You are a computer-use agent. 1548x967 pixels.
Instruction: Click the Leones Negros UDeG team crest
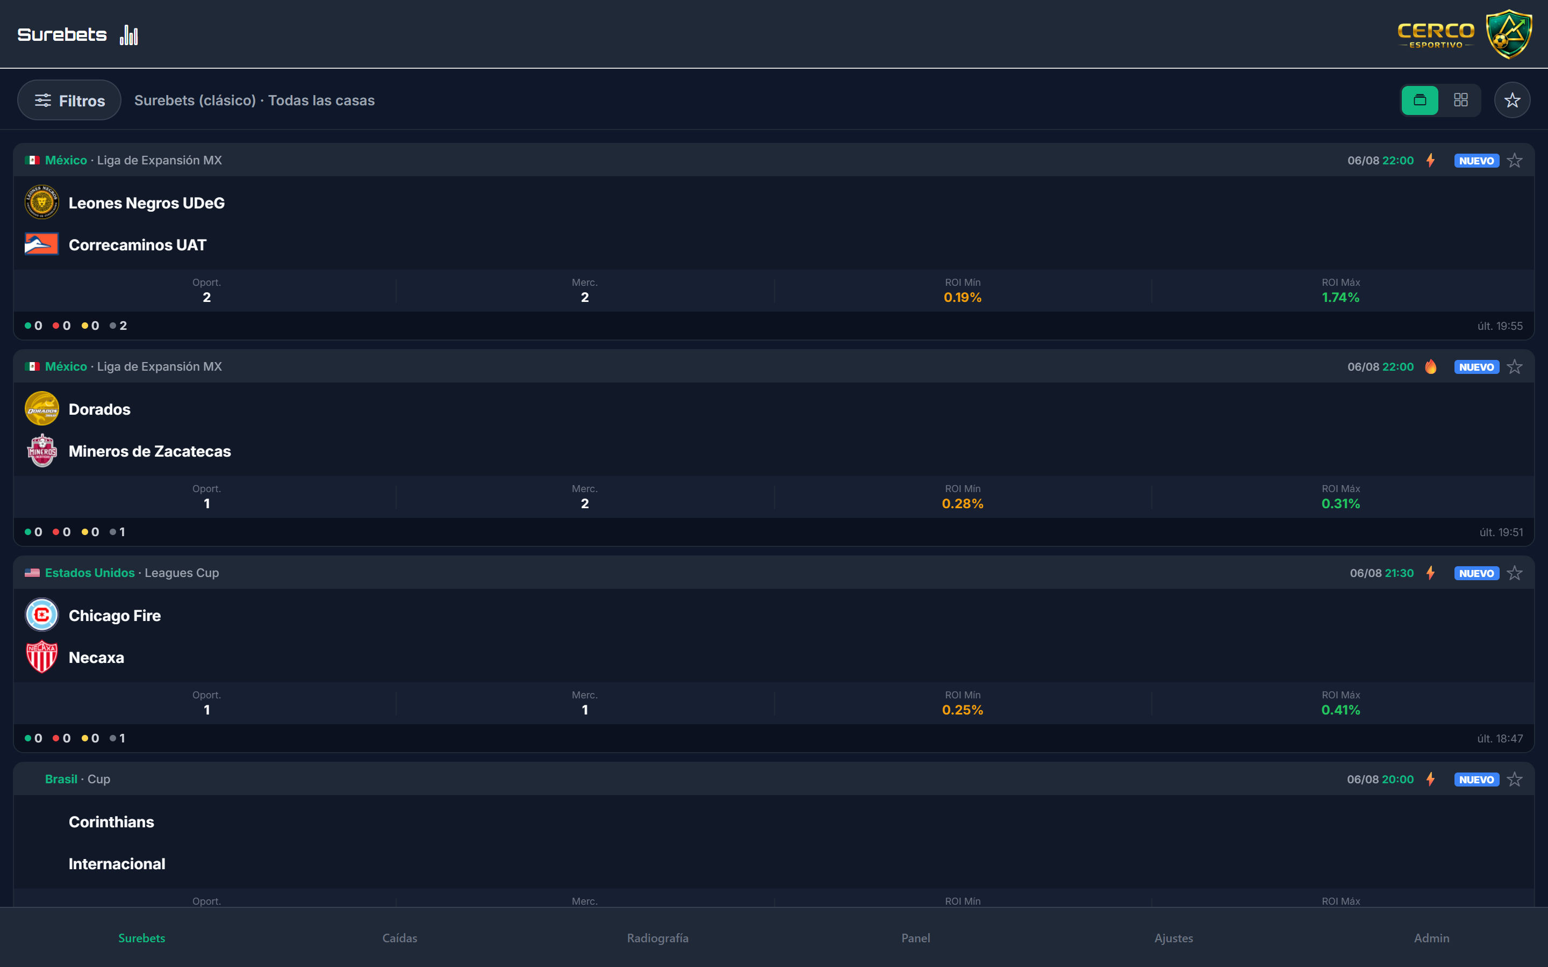coord(41,203)
